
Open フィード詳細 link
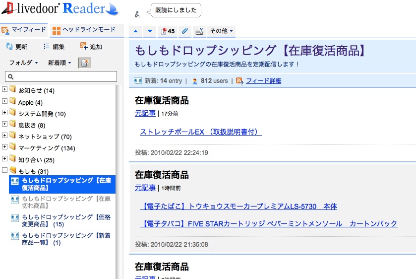264,81
